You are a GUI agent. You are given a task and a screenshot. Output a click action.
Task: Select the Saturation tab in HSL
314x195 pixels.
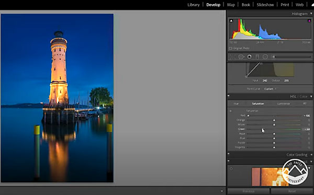pos(258,104)
